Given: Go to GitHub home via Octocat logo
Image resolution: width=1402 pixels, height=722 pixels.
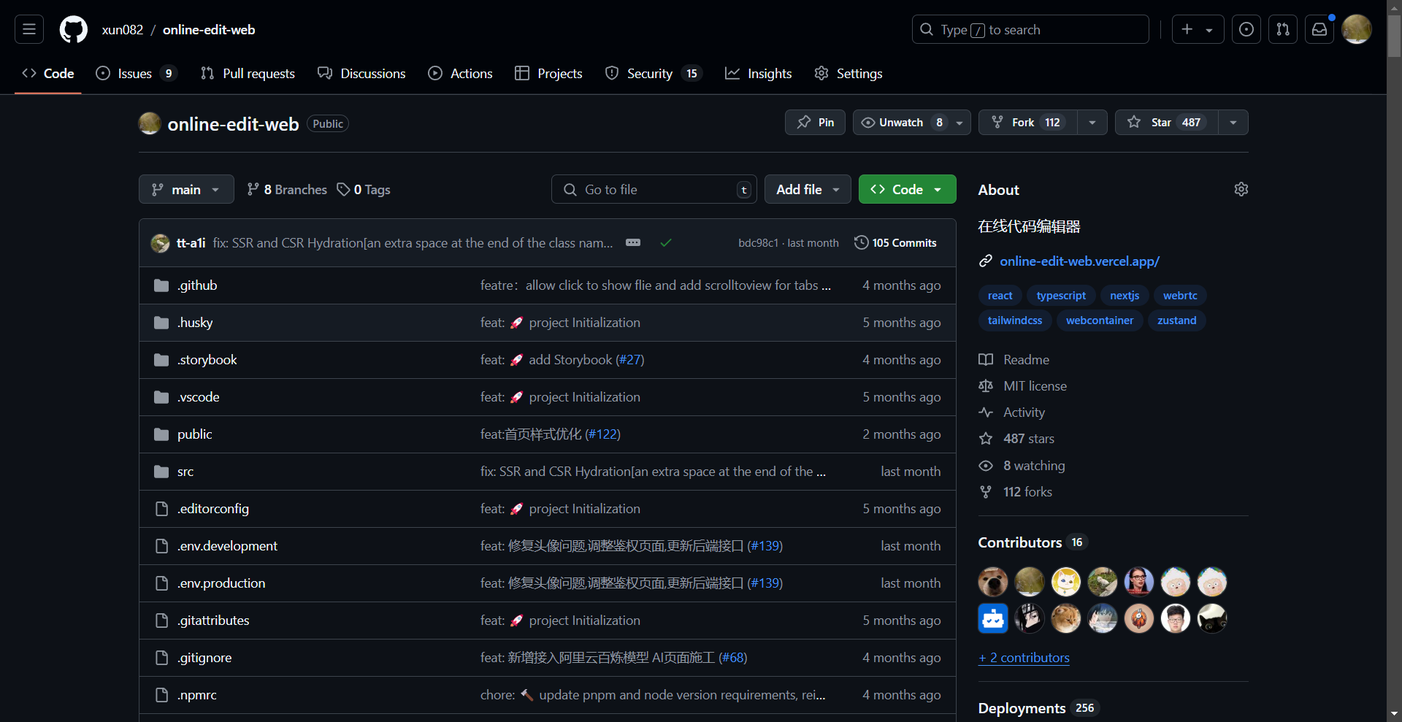Looking at the screenshot, I should 73,30.
